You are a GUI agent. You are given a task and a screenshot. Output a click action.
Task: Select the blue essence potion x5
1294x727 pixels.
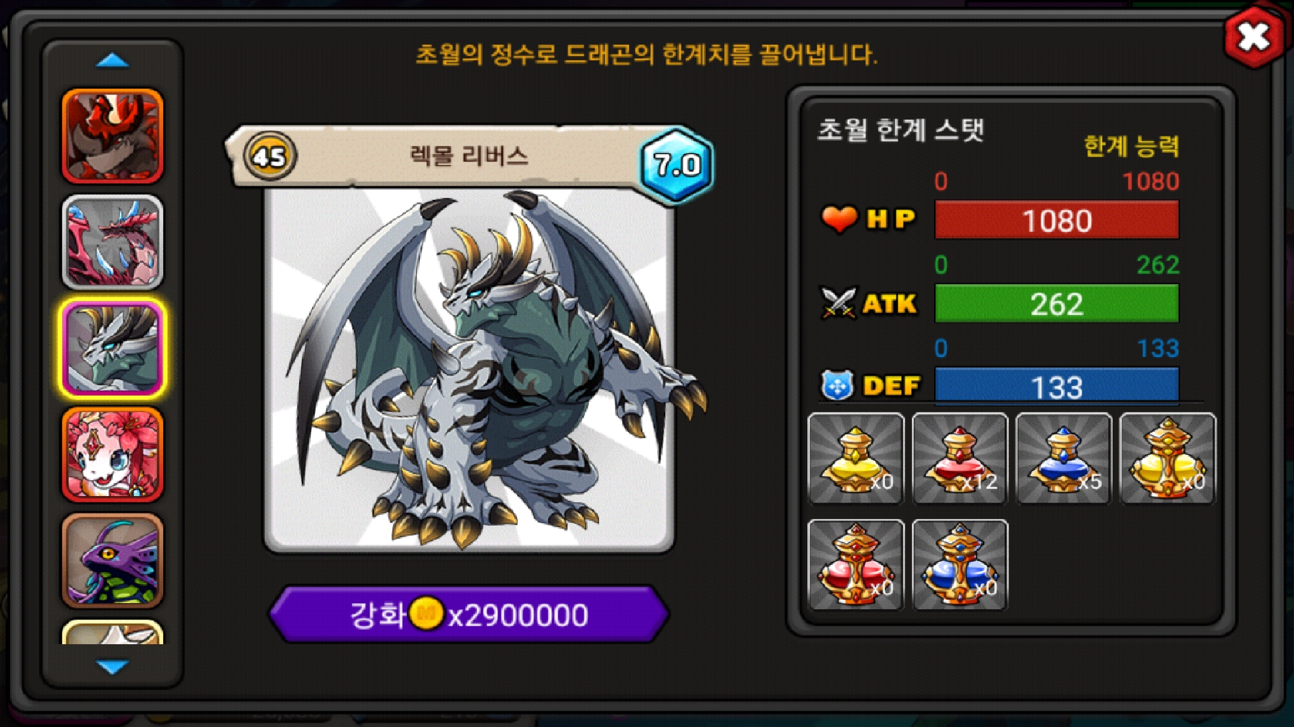click(x=1064, y=458)
